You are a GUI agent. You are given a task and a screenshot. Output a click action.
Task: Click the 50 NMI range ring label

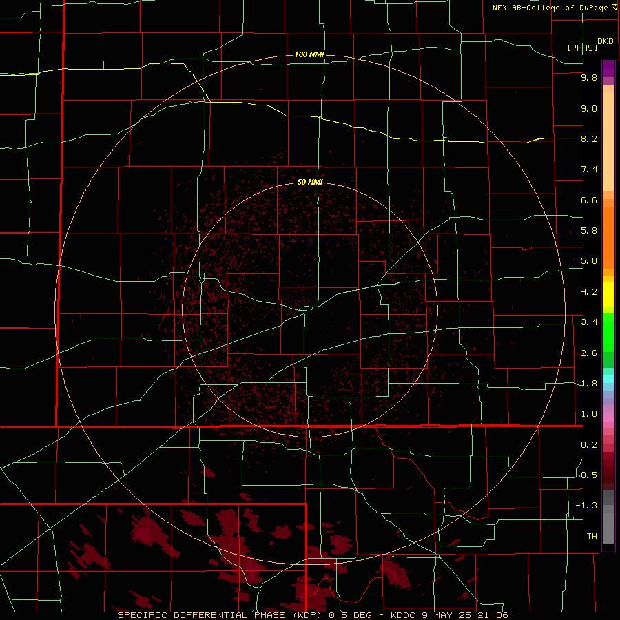310,182
